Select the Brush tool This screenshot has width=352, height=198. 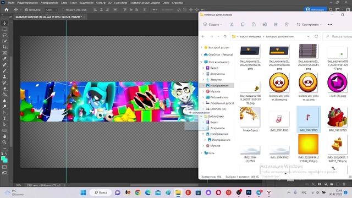pyautogui.click(x=4, y=71)
